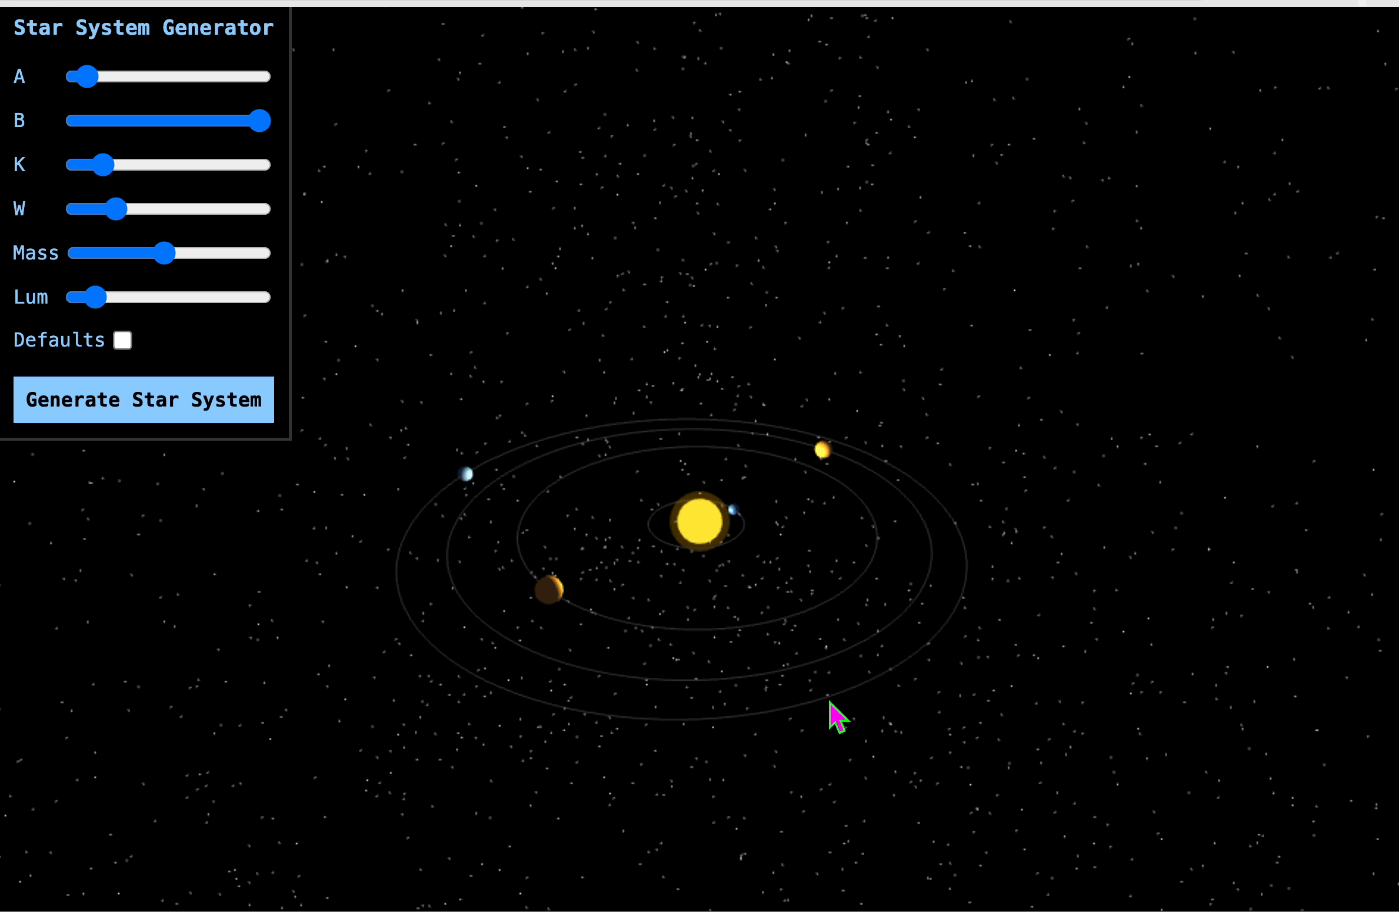The height and width of the screenshot is (912, 1399).
Task: Click the right end of the W slider track
Action: pos(267,209)
